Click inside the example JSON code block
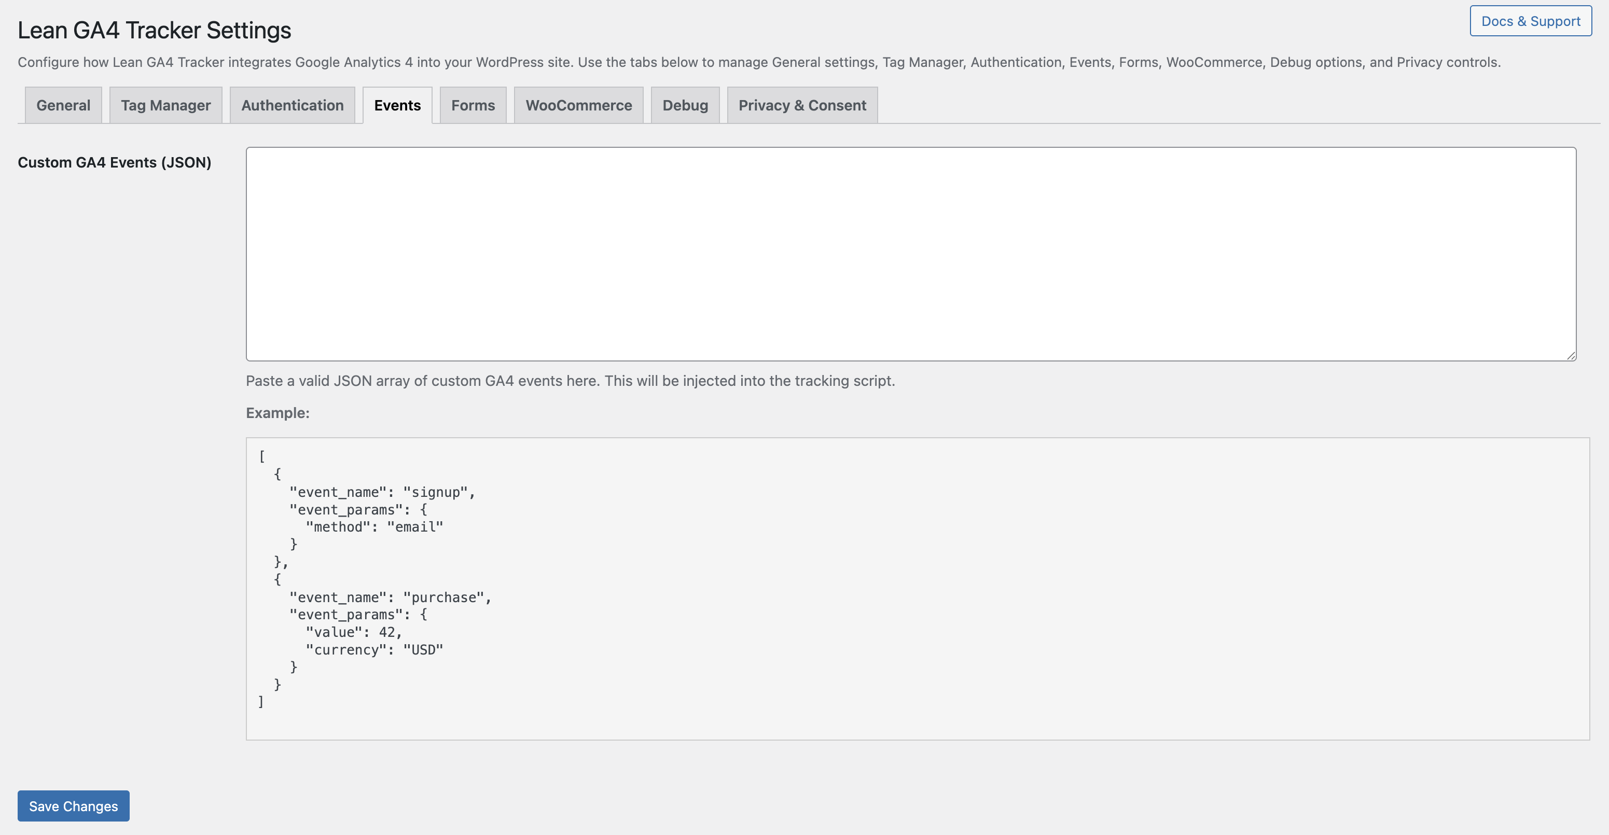This screenshot has height=835, width=1609. [917, 588]
